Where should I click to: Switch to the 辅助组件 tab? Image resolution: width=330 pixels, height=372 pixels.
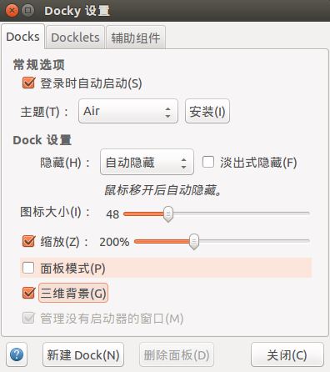click(136, 38)
